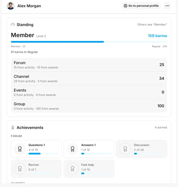Select the Group karma row title
This screenshot has height=187, width=178.
19,104
